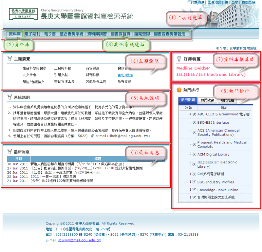Click the 26 Jun 2011 water tower notice

[65, 172]
